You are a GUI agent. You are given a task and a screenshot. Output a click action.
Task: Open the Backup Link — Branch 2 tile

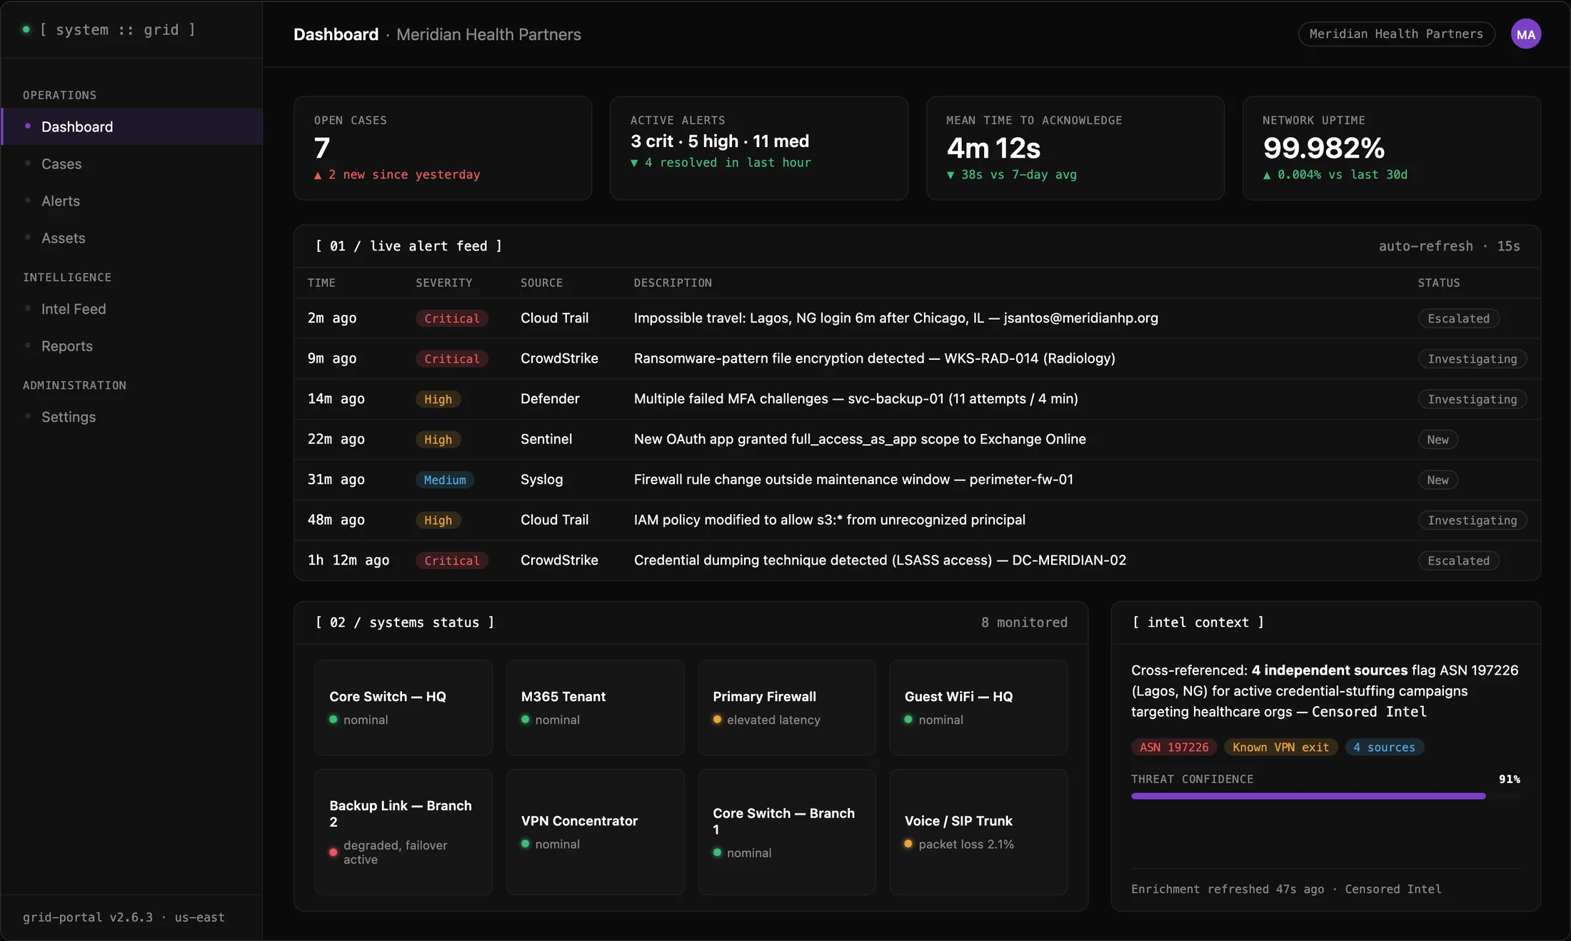403,832
